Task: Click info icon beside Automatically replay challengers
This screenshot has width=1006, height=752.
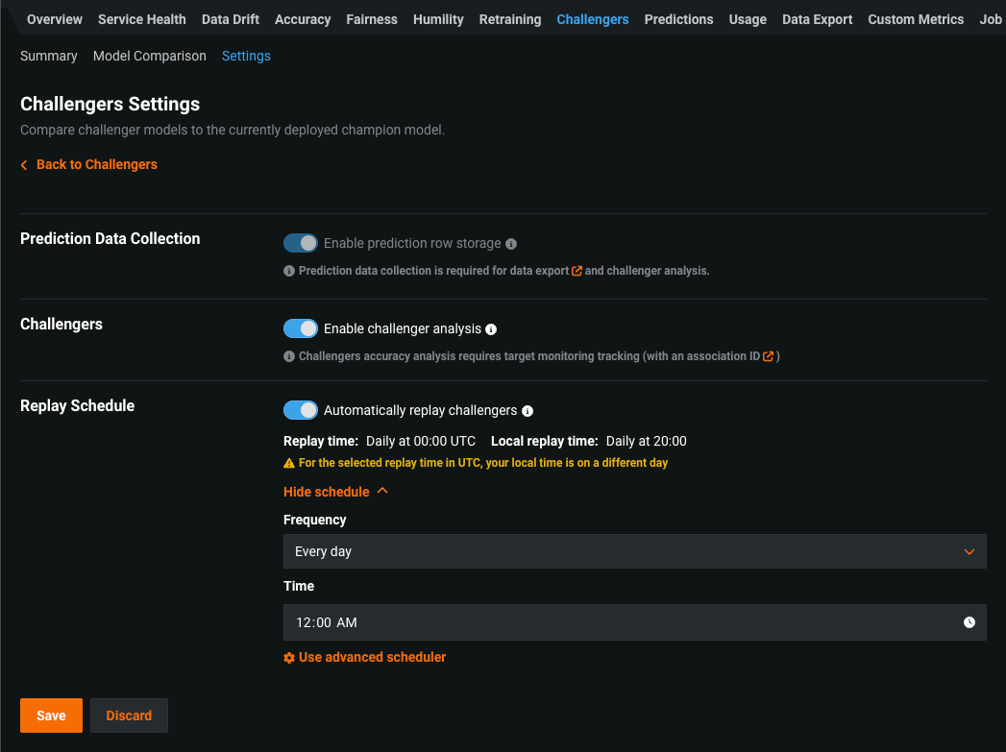Action: [x=528, y=411]
